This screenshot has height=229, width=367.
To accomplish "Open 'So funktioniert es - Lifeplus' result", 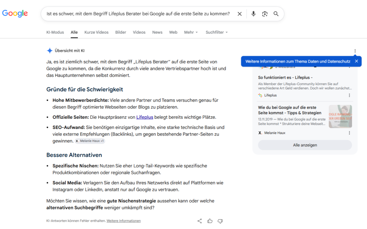I will 285,77.
